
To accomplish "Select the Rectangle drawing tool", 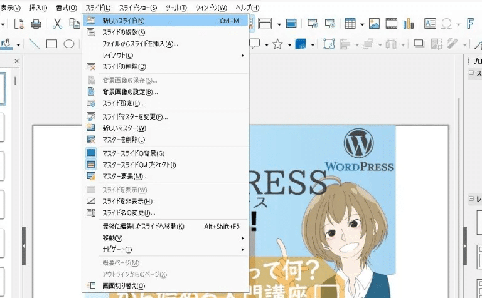I will 51,44.
